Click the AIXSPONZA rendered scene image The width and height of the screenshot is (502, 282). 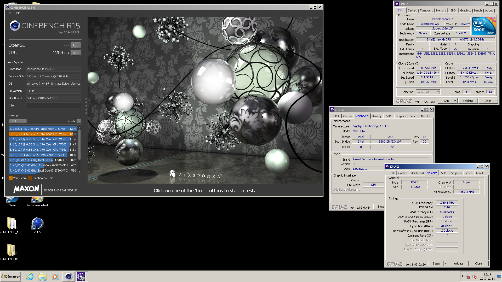[205, 101]
